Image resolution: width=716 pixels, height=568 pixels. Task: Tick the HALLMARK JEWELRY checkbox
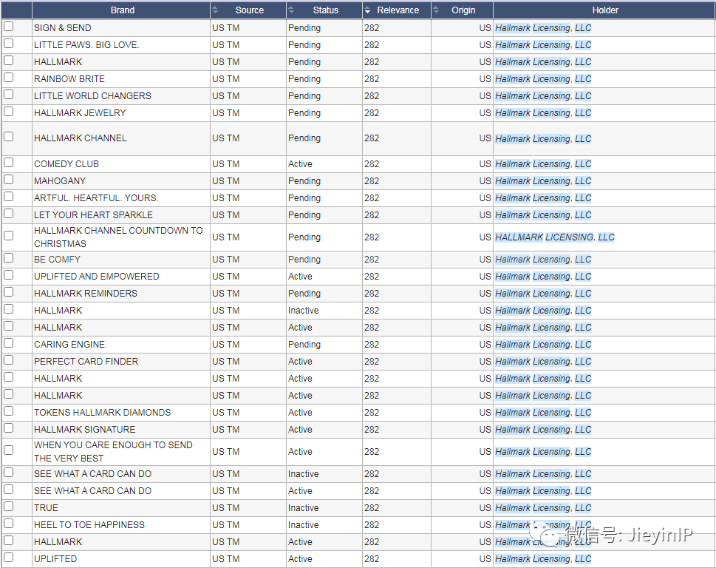tap(9, 111)
